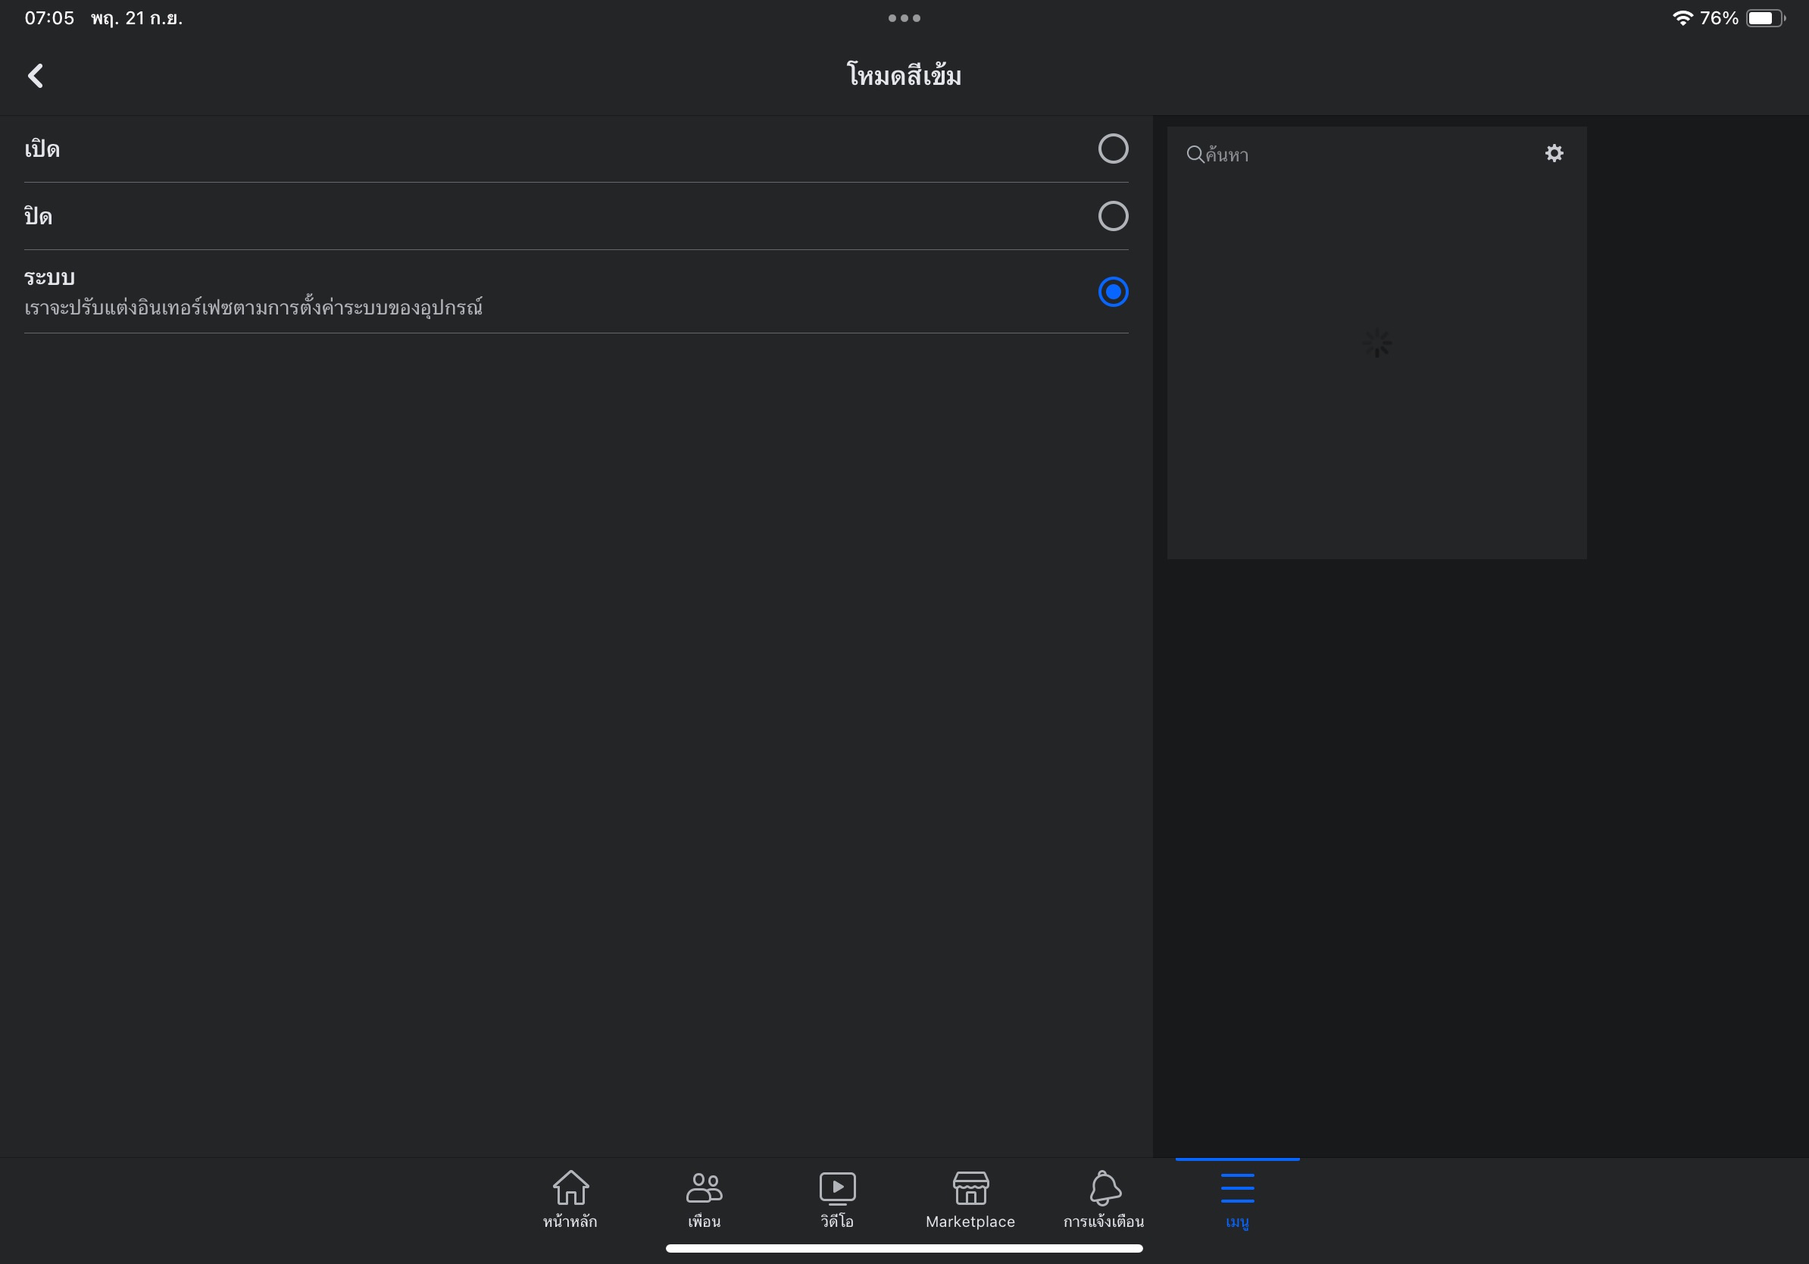This screenshot has height=1264, width=1809.
Task: Tap the three dots multitasking indicator
Action: [x=904, y=18]
